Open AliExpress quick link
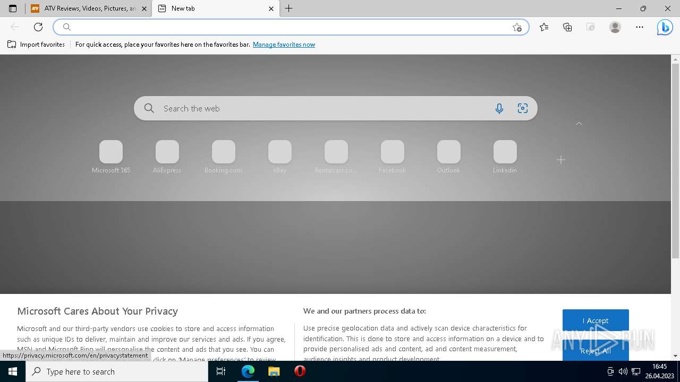Image resolution: width=680 pixels, height=382 pixels. pos(167,157)
